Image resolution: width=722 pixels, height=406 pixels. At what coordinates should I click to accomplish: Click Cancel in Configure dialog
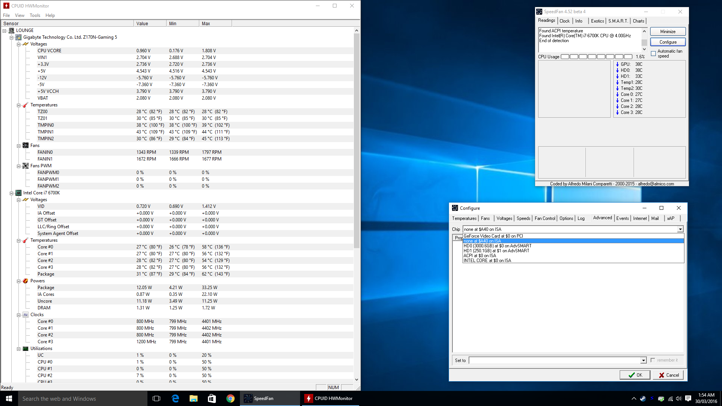(x=668, y=375)
